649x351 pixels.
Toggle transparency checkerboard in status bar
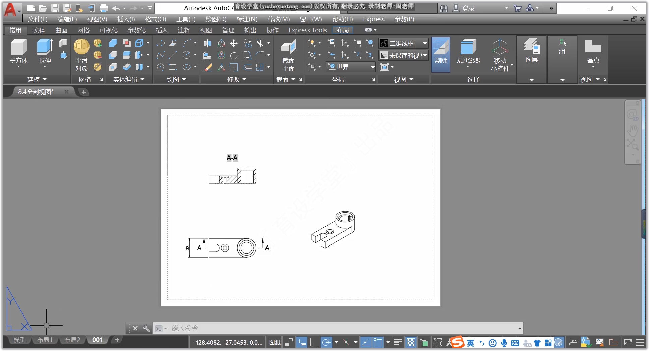coord(411,342)
